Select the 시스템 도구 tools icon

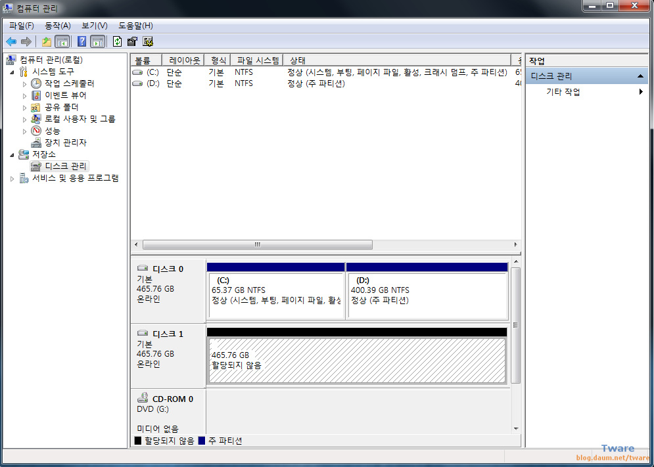[24, 72]
